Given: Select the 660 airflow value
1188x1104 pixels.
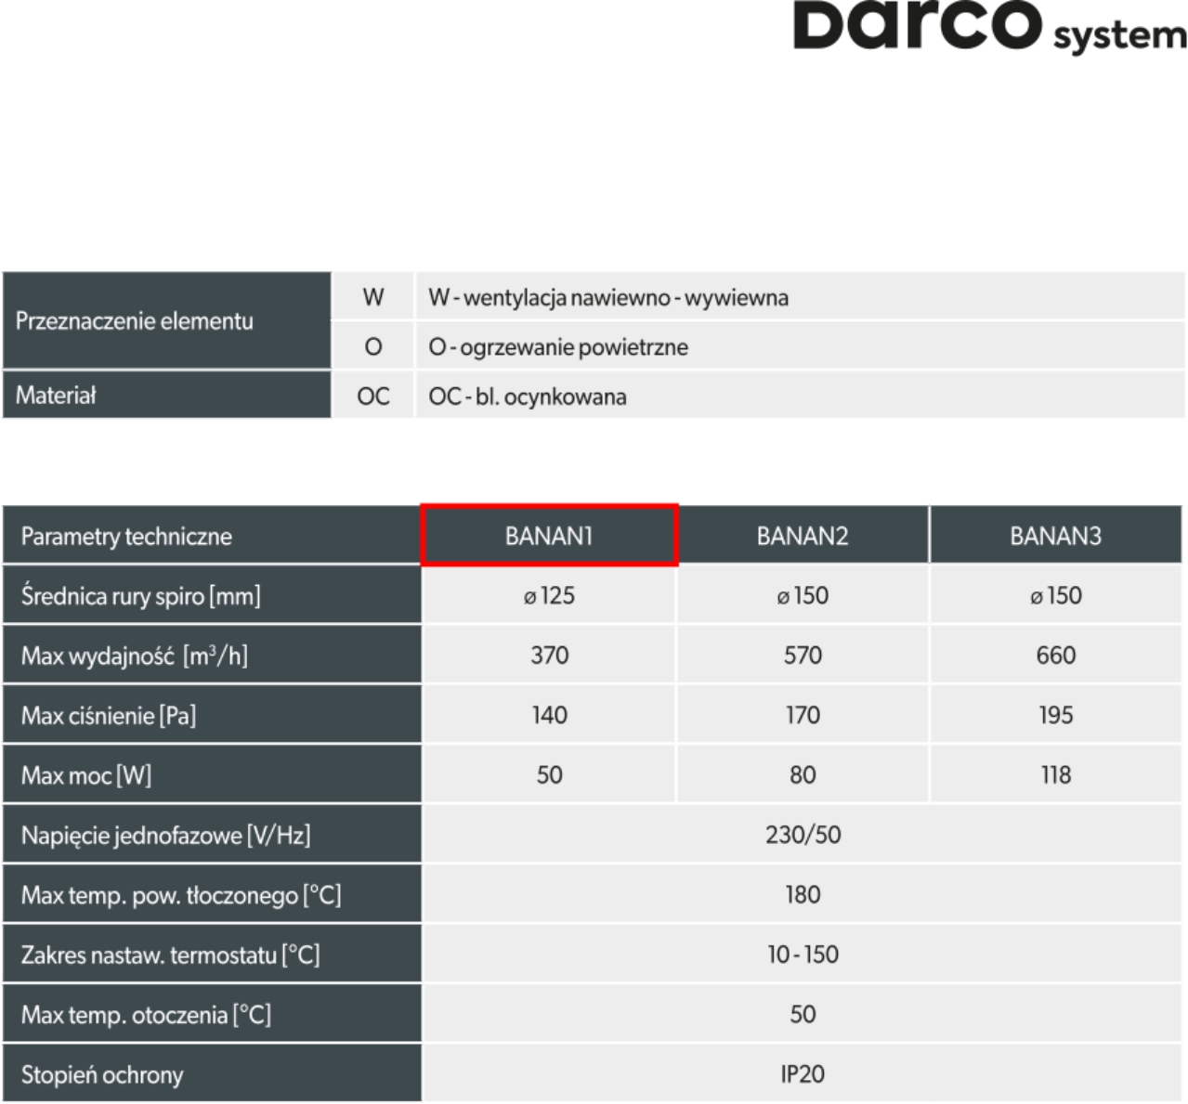Looking at the screenshot, I should pyautogui.click(x=1056, y=656).
